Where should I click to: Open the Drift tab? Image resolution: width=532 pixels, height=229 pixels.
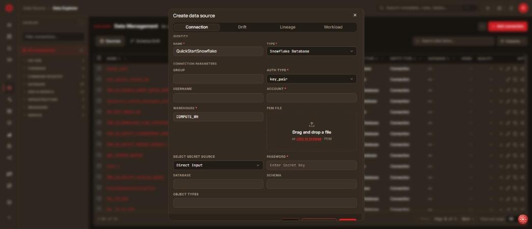click(242, 27)
